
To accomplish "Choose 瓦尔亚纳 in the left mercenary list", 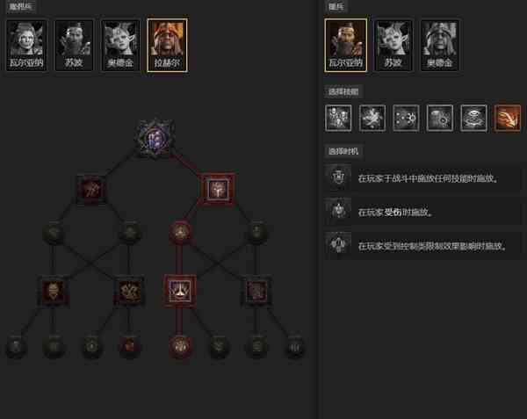I will click(x=26, y=45).
